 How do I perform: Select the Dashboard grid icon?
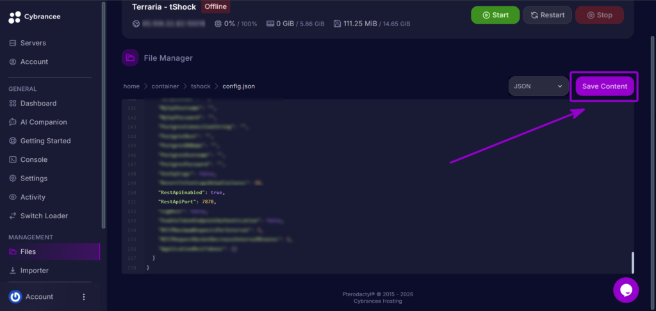pyautogui.click(x=13, y=103)
